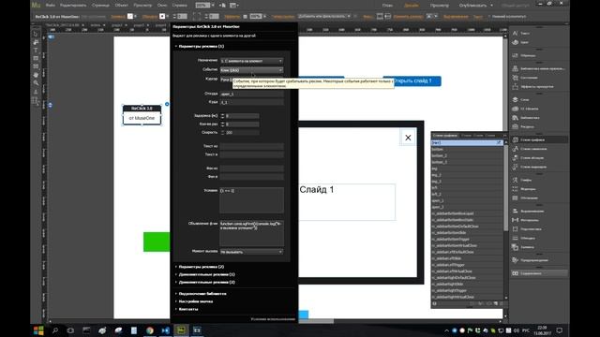
Task: Open the Опубликовать publish menu
Action: click(x=476, y=6)
